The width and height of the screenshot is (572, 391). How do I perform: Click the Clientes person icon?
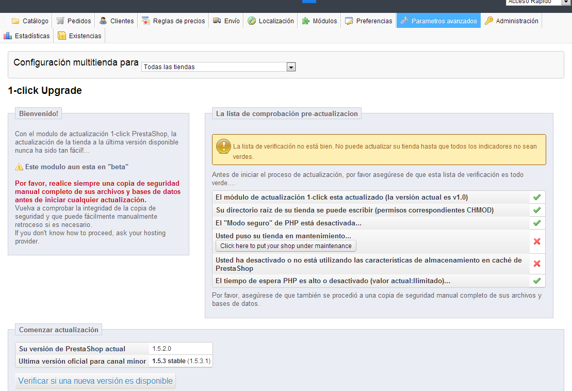103,21
